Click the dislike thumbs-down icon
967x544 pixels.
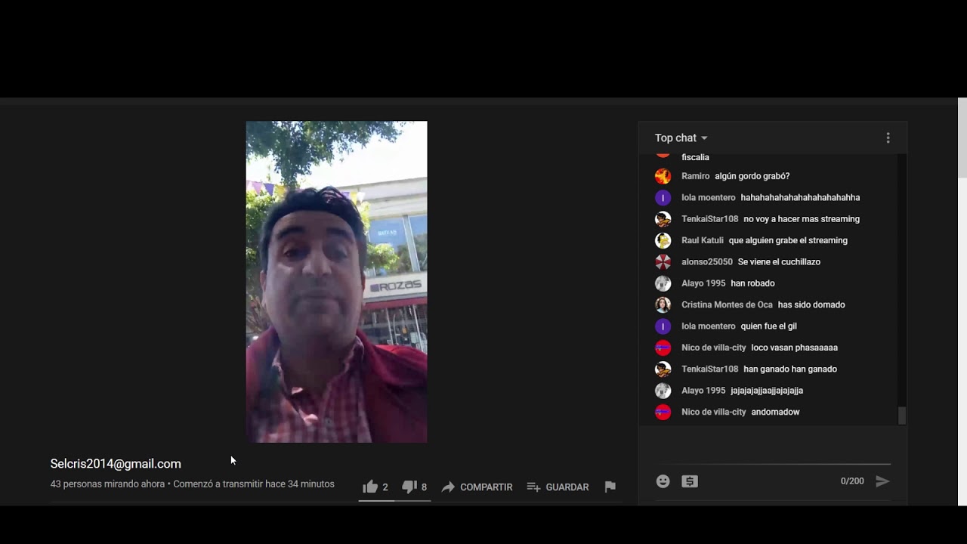pyautogui.click(x=409, y=487)
